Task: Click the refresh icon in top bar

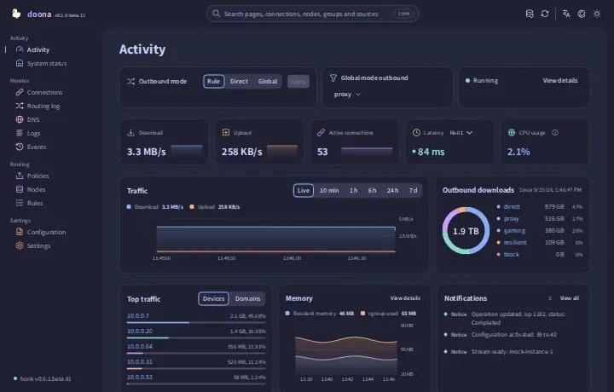Action: click(545, 14)
